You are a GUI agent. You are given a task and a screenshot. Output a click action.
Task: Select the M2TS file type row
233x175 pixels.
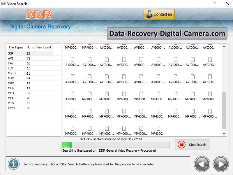point(30,73)
